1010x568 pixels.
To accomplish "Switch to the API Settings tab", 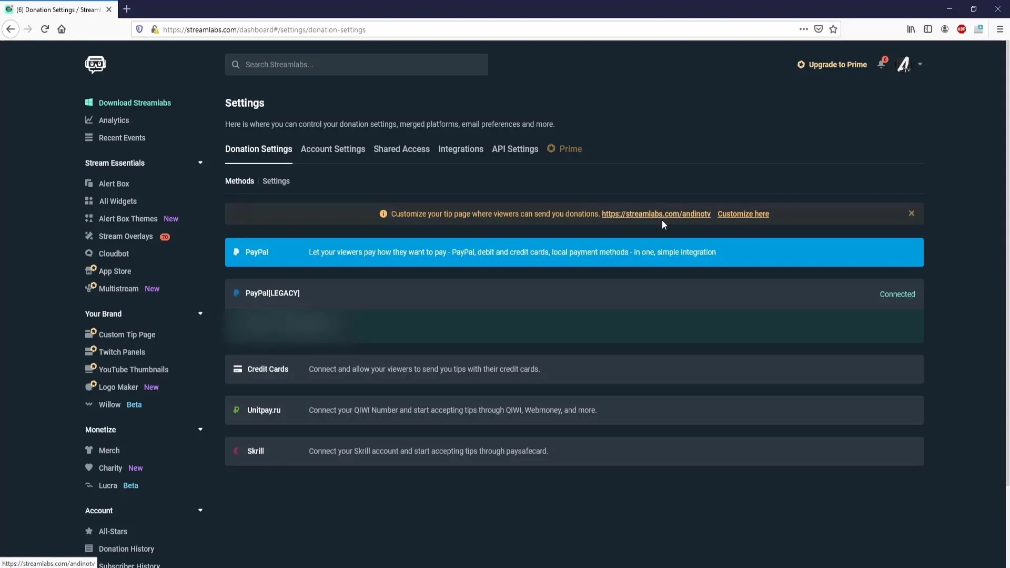I will 515,149.
